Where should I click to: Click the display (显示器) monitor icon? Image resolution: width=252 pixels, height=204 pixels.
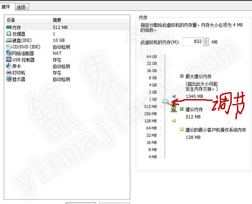point(9,79)
